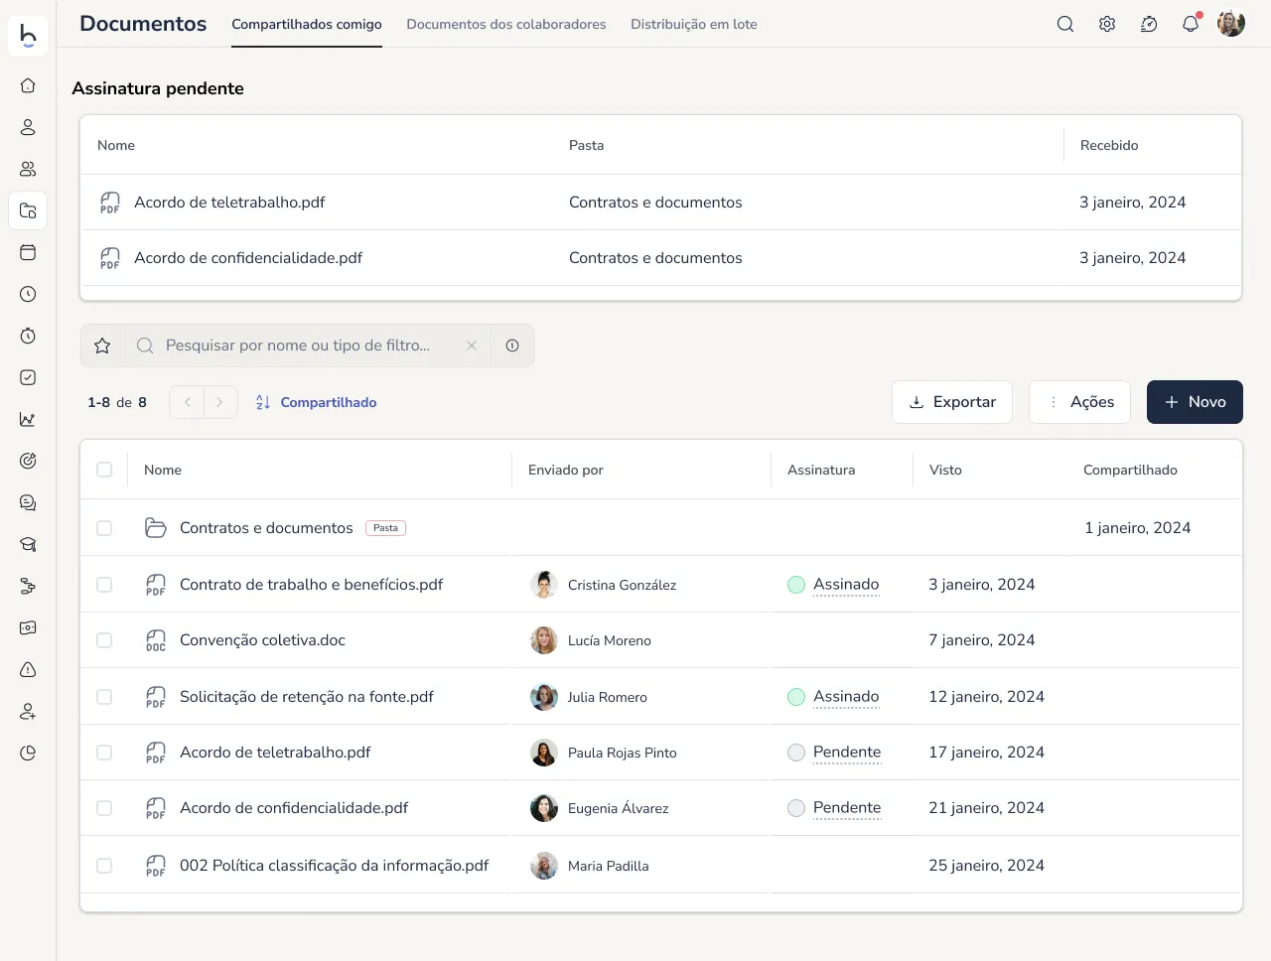Check Solicitação de retenção na fonte.pdf checkbox
This screenshot has width=1271, height=961.
[104, 697]
